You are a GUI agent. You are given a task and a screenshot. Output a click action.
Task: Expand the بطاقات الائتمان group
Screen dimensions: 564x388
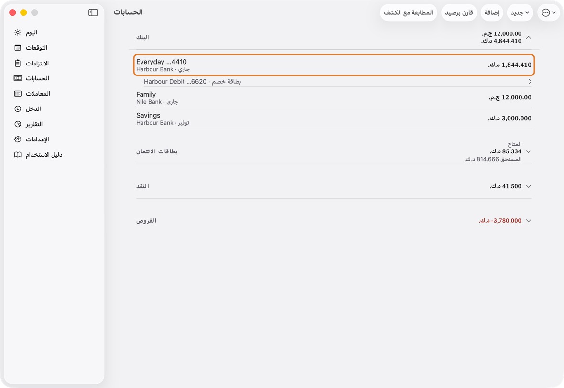(528, 151)
